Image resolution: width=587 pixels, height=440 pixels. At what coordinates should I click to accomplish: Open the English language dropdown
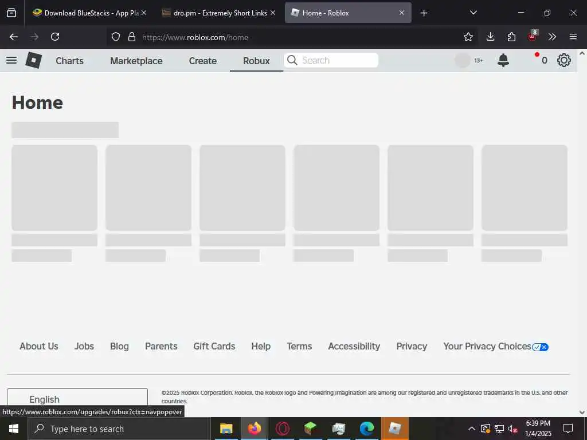click(x=77, y=399)
